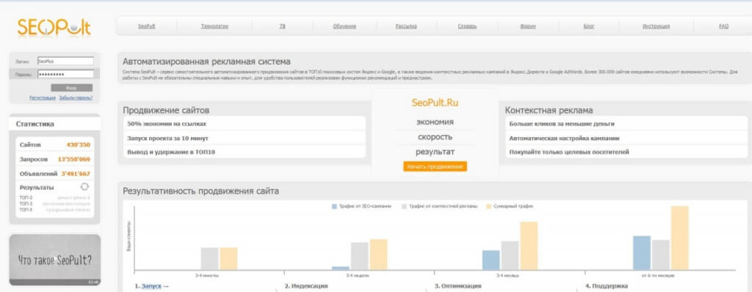Select 'Автоматическая настройка кампании' row
The width and height of the screenshot is (752, 292).
tap(626, 138)
